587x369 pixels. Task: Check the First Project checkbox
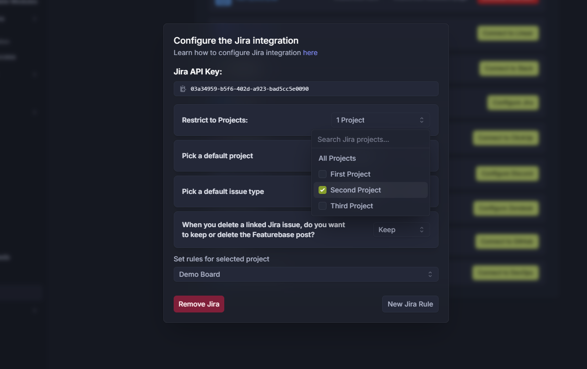(x=323, y=175)
